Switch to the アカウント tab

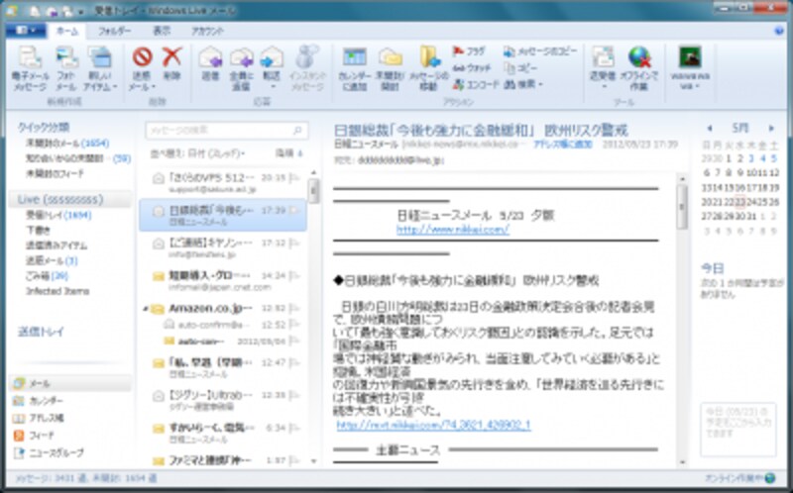[207, 31]
